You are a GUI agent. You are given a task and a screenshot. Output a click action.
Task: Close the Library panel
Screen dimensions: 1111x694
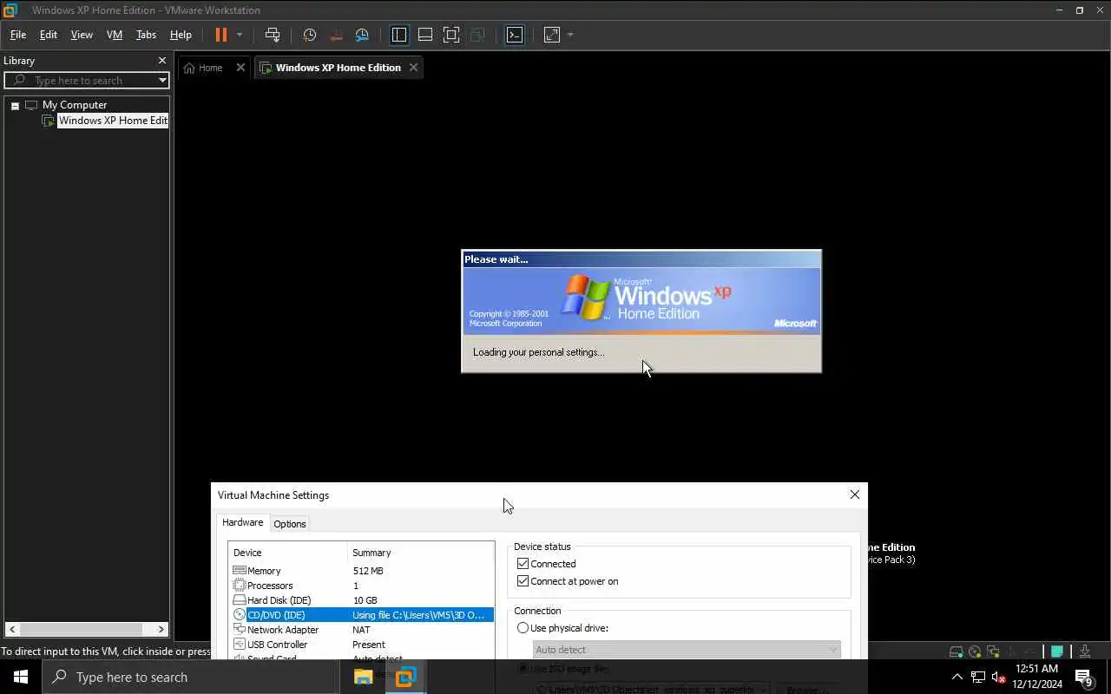161,61
